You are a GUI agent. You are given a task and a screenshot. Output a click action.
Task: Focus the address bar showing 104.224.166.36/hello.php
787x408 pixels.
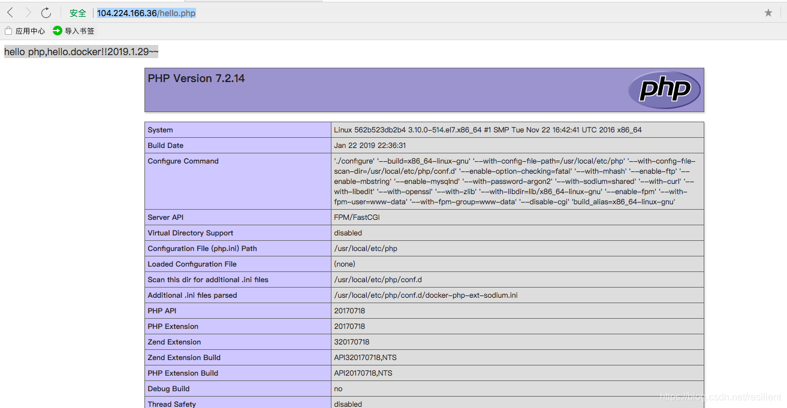tap(146, 13)
